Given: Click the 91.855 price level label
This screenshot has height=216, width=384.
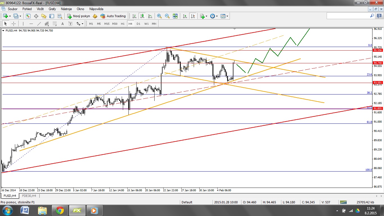Looking at the screenshot, I should pyautogui.click(x=378, y=108).
